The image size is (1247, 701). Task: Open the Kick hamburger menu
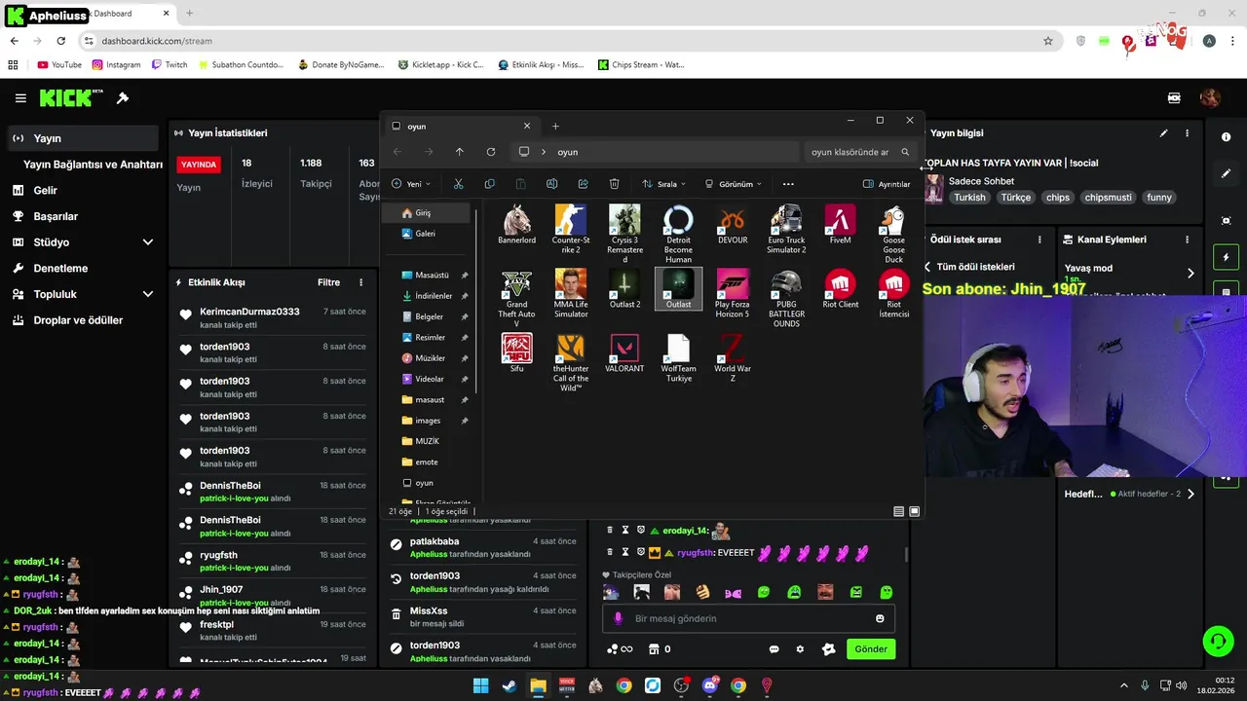(20, 98)
